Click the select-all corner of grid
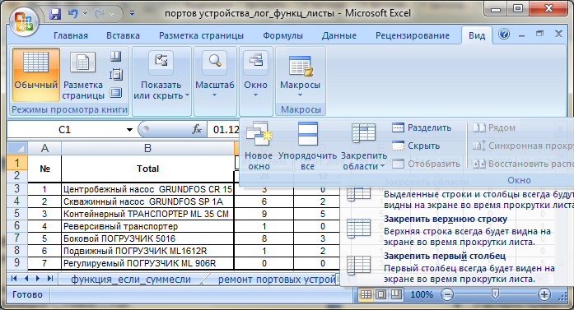This screenshot has width=574, height=310. pyautogui.click(x=16, y=148)
